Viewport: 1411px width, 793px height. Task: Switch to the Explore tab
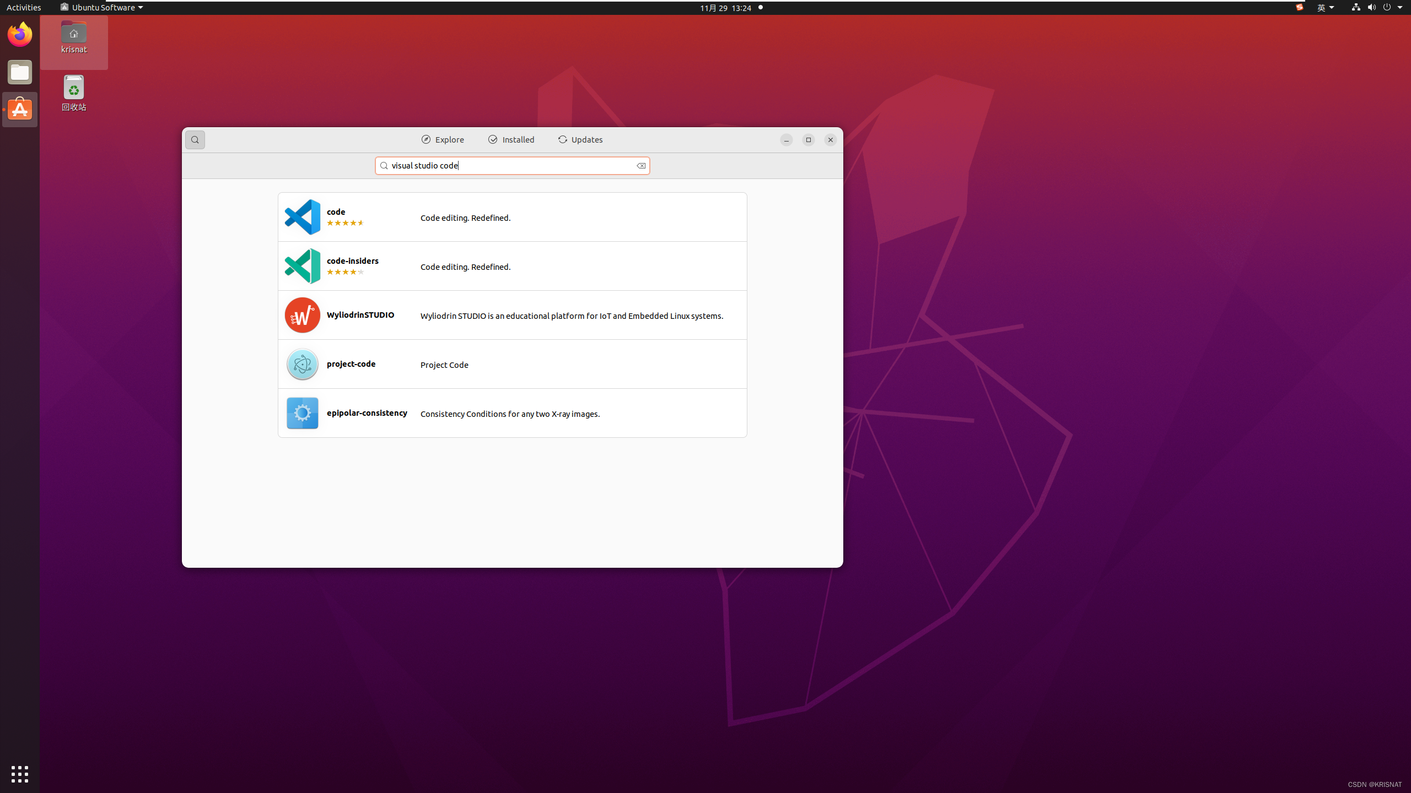pyautogui.click(x=443, y=140)
